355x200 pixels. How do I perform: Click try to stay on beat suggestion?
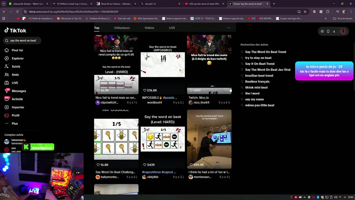pyautogui.click(x=258, y=58)
